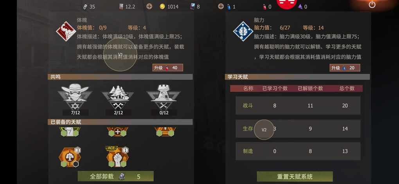Image resolution: width=399 pixels, height=184 pixels.
Task: Click the gold coin currency 1014
Action: point(169,7)
